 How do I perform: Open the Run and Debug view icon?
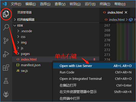[x=6, y=54]
